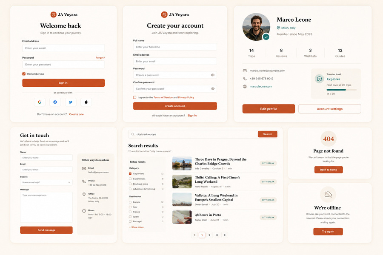The image size is (383, 255).
Task: Click the Forgot? password link
Action: (100, 58)
